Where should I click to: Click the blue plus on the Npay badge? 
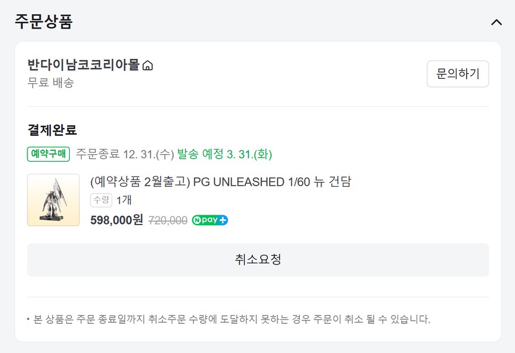click(x=223, y=220)
